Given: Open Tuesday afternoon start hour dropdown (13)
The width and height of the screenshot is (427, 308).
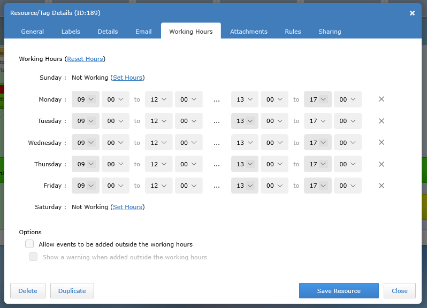Looking at the screenshot, I should (245, 121).
